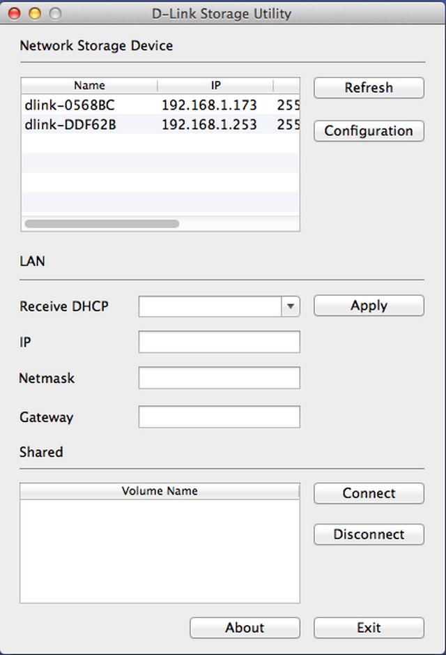Focus the IP address input field

219,342
